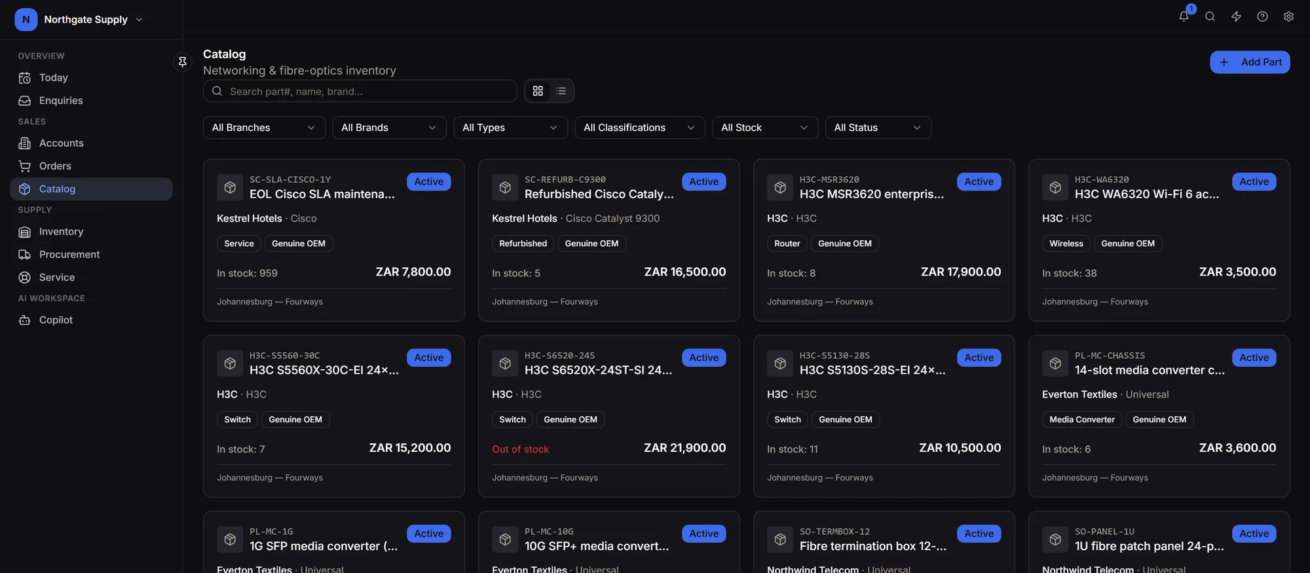Screen dimensions: 1310x573
Task: Click the box icon on the H3C-S5560-30C card
Action: (230, 363)
